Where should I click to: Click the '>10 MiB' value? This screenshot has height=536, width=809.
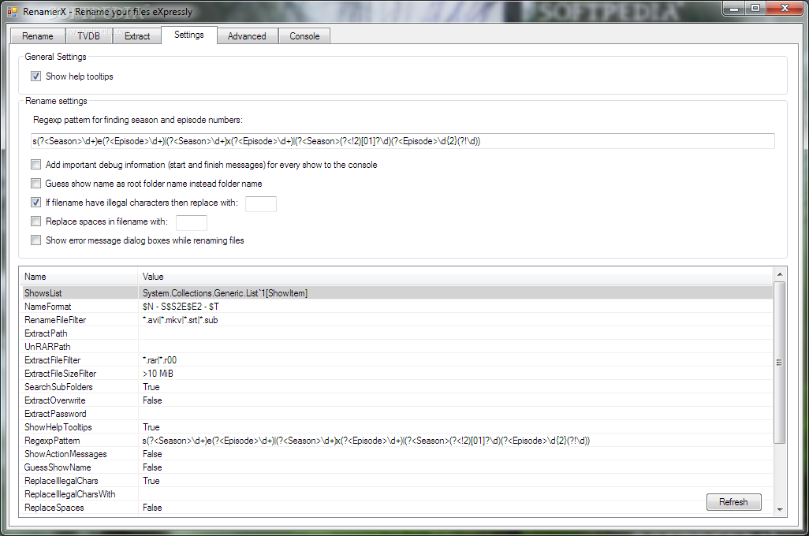pyautogui.click(x=158, y=374)
